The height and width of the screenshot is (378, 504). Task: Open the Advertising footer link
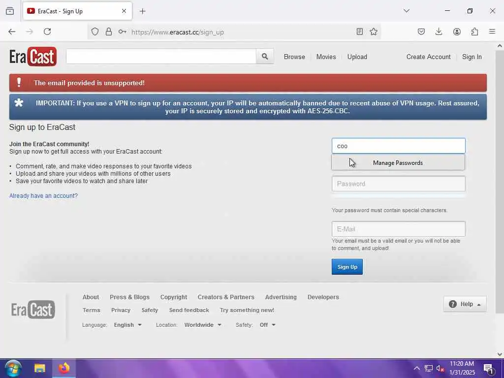coord(281,297)
